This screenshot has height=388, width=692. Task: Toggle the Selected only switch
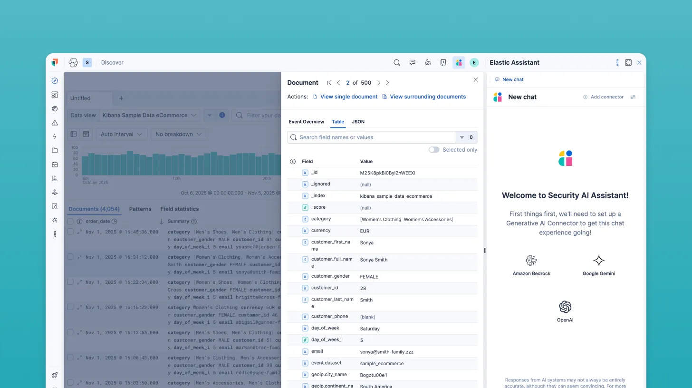(433, 150)
